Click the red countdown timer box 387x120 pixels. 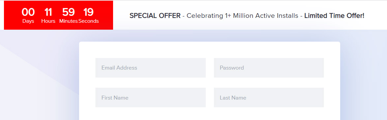pos(58,15)
